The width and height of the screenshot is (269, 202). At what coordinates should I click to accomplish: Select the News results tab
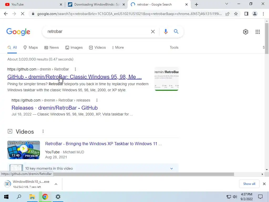tap(51, 47)
